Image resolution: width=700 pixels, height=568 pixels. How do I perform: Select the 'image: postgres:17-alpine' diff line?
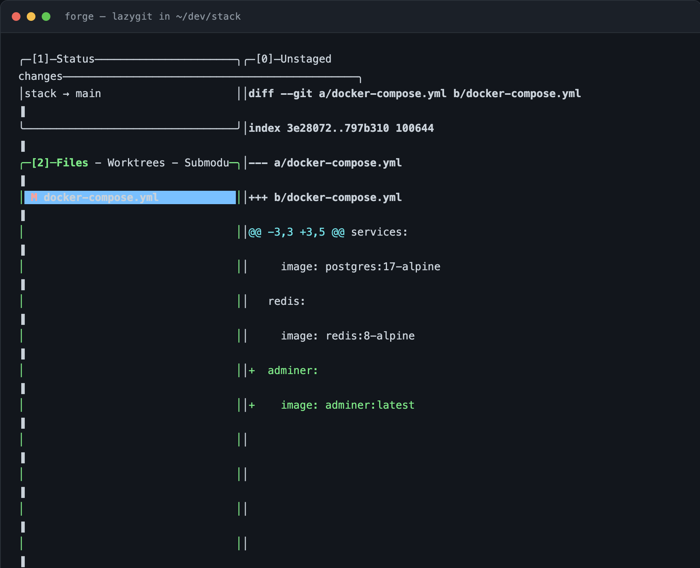coord(361,267)
